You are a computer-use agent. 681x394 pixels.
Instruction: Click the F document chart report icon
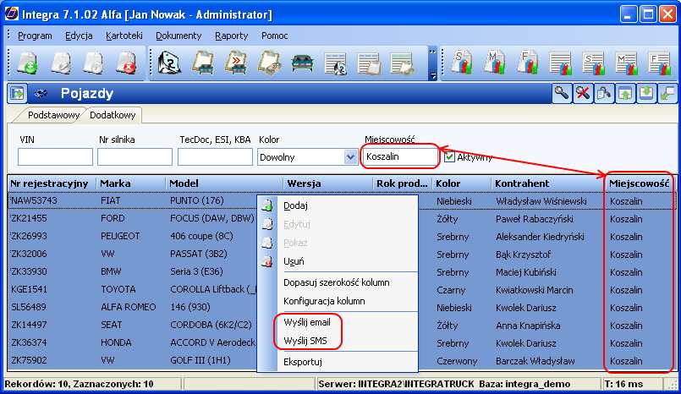pyautogui.click(x=528, y=62)
